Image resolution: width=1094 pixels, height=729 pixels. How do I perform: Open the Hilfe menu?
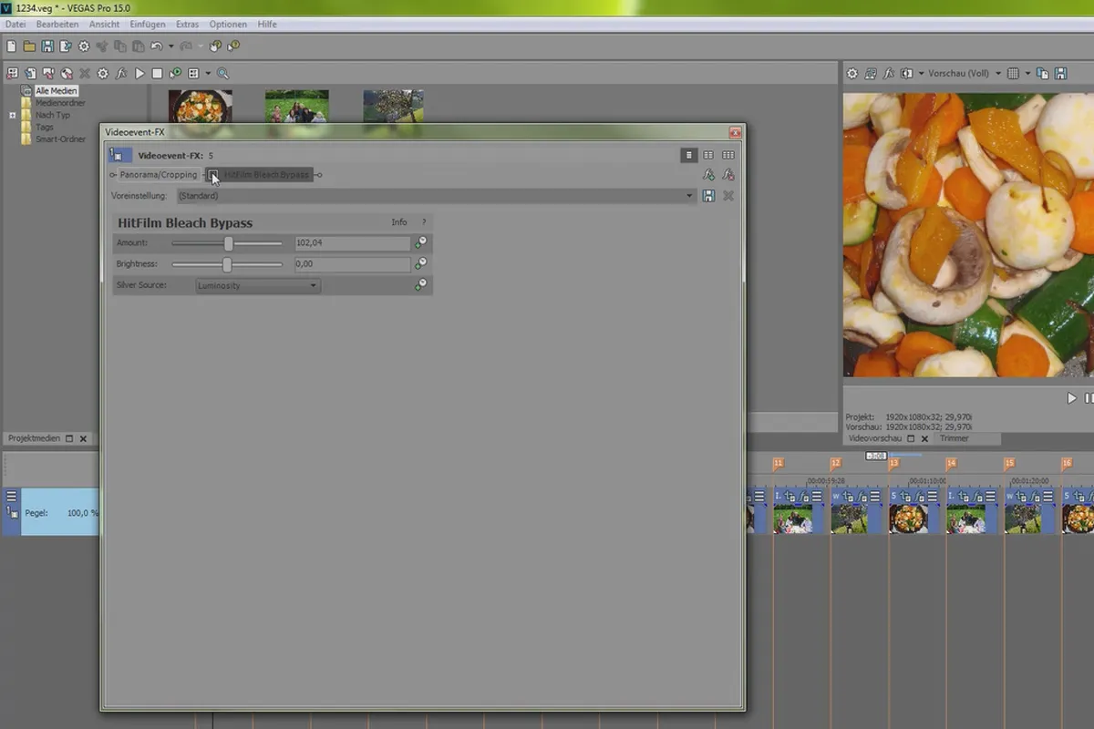(267, 24)
